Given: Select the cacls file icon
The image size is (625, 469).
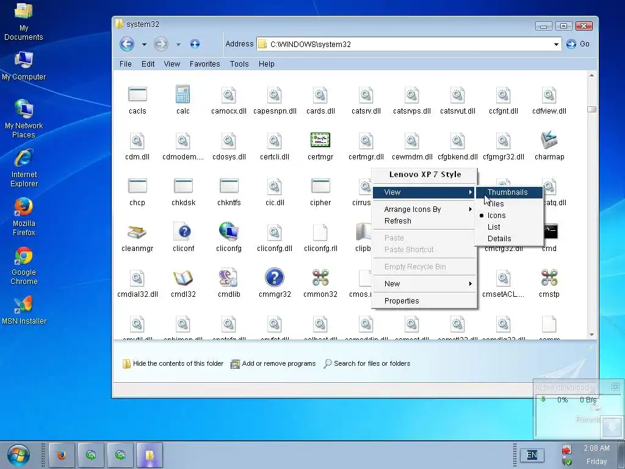Looking at the screenshot, I should [137, 95].
